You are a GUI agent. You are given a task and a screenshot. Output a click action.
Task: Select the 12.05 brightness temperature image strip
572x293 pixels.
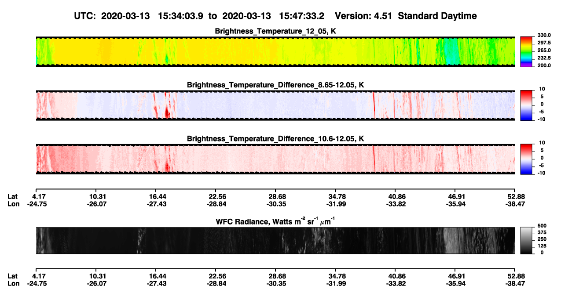275,51
